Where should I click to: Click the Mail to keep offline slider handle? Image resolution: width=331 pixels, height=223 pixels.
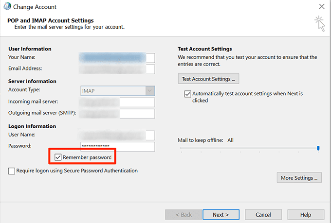[x=318, y=148]
